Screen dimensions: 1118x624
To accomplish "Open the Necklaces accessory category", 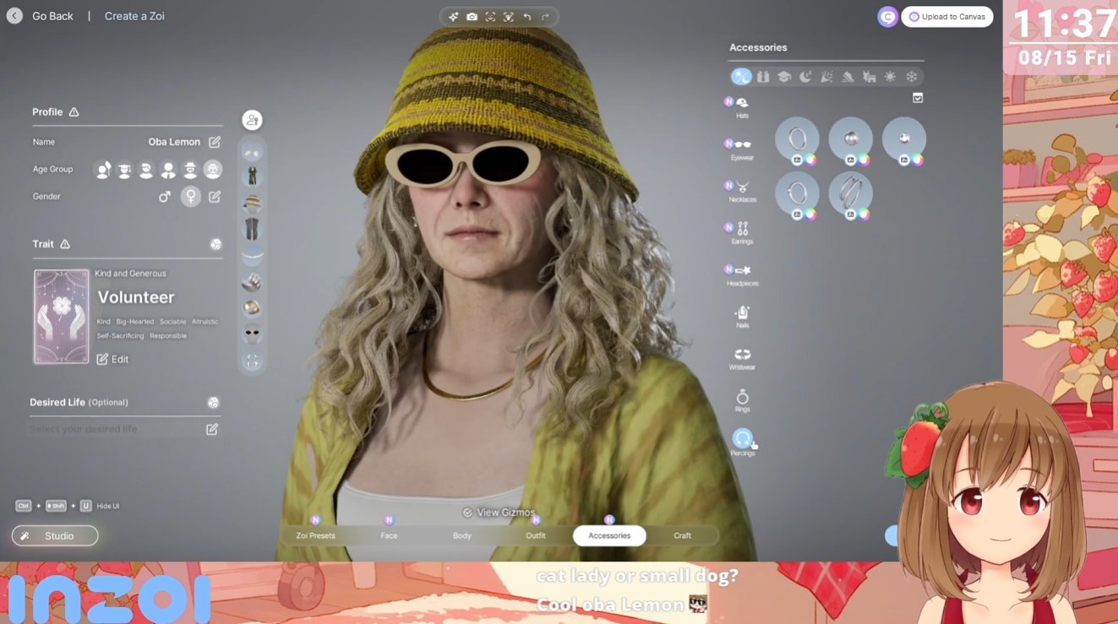I will pos(742,191).
